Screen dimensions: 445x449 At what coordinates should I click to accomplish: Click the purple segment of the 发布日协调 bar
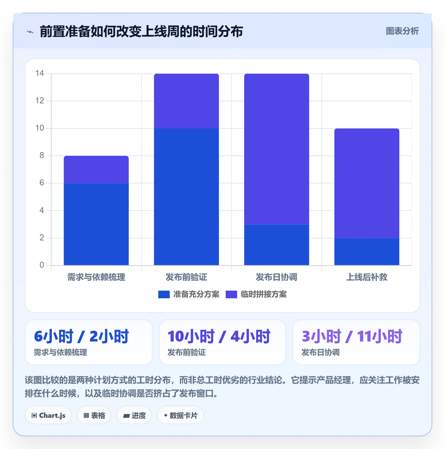coord(277,149)
